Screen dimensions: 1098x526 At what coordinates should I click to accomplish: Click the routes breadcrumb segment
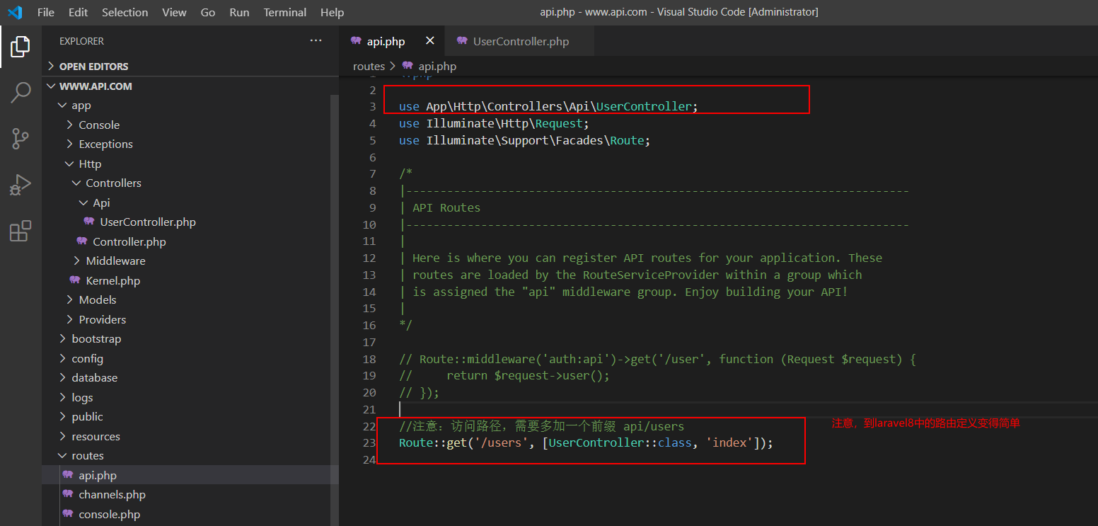(x=369, y=66)
